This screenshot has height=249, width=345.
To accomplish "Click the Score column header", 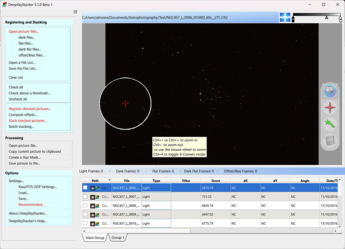I will pos(216,181).
